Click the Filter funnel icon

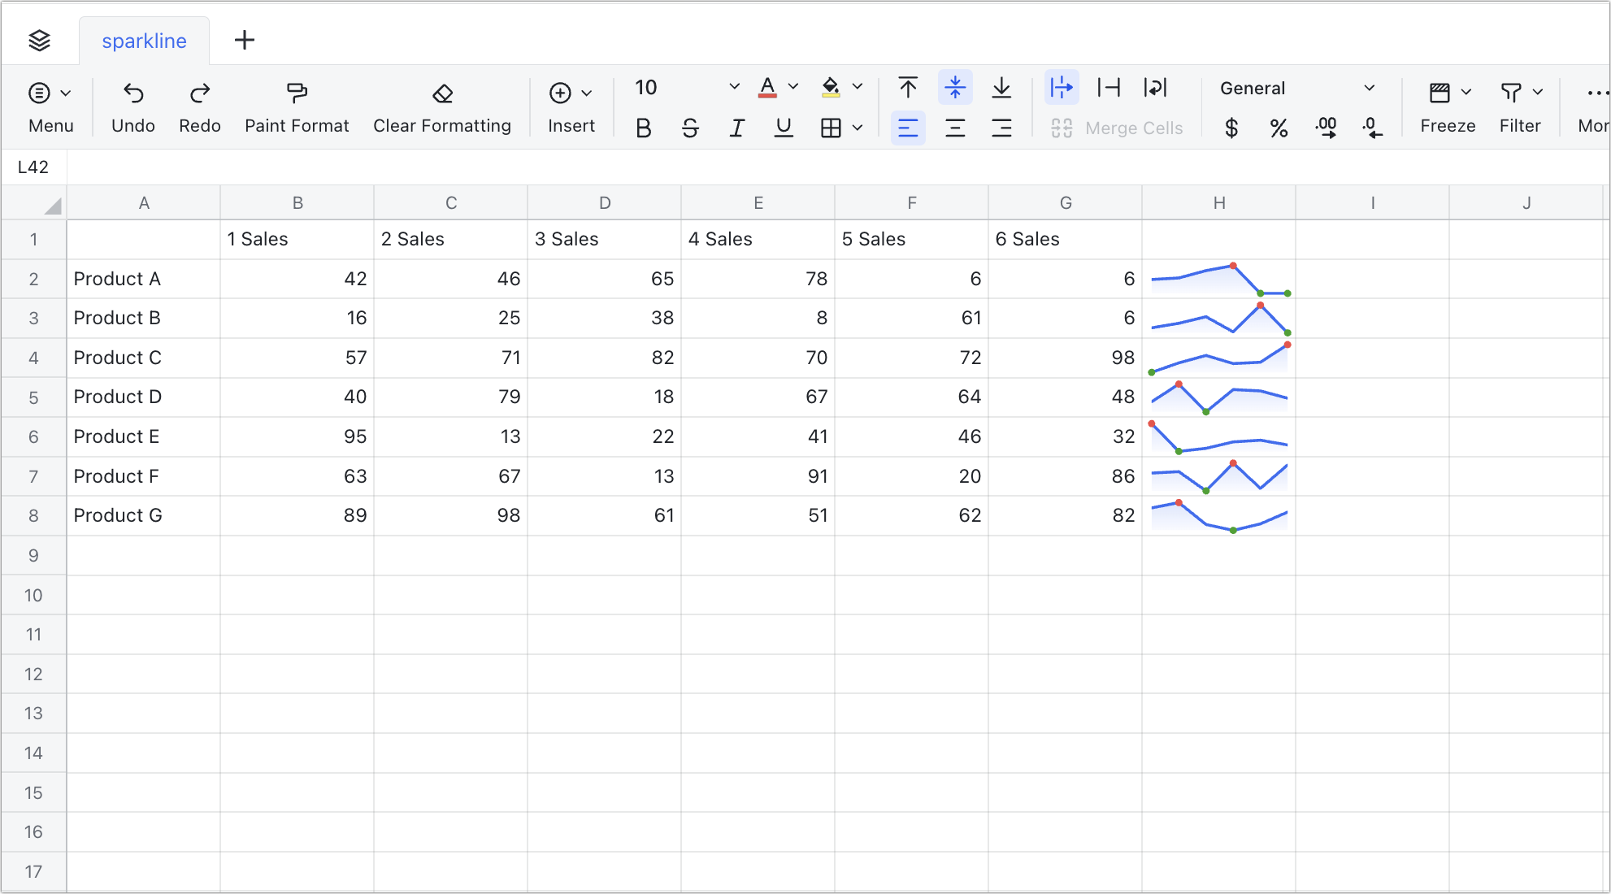(x=1511, y=93)
